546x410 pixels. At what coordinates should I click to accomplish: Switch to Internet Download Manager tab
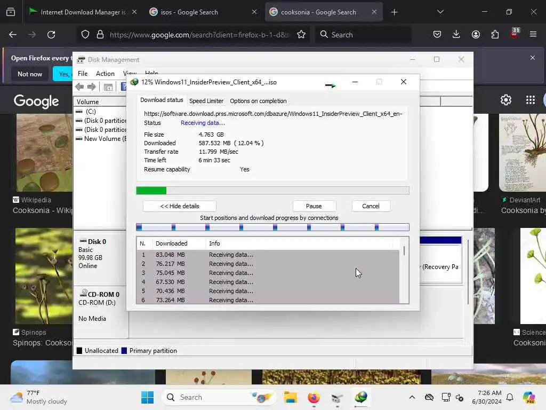click(x=83, y=12)
